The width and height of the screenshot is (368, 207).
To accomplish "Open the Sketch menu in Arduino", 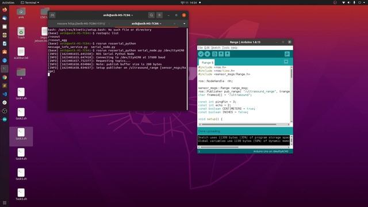I will tap(216, 48).
